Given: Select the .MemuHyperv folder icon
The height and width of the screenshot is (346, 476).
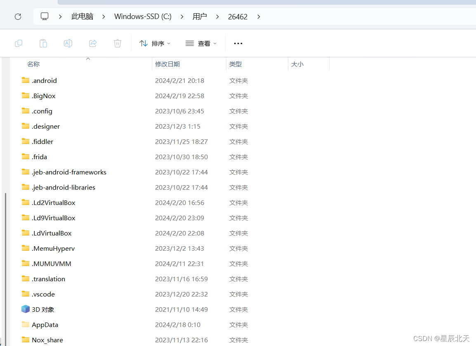Looking at the screenshot, I should tap(26, 248).
